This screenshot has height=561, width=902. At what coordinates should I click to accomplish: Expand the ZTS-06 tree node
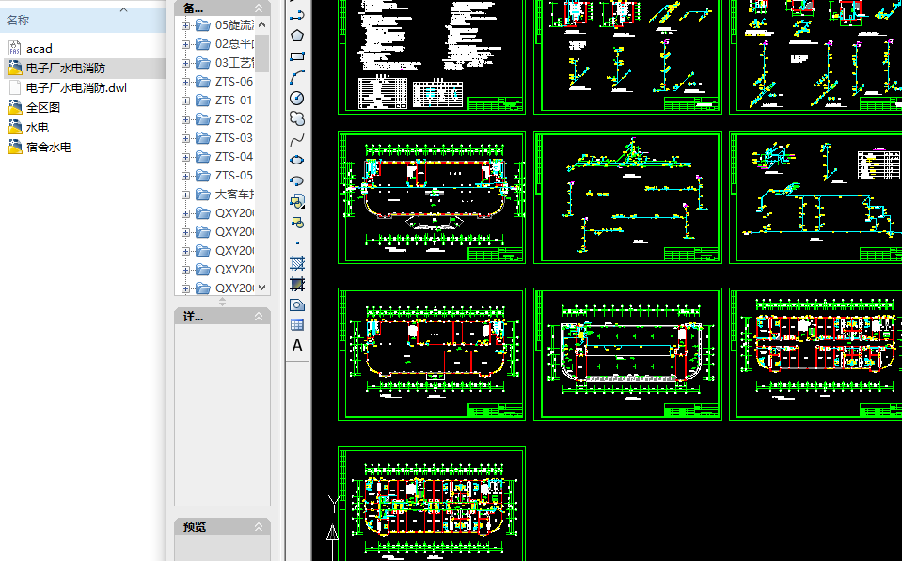pos(185,82)
